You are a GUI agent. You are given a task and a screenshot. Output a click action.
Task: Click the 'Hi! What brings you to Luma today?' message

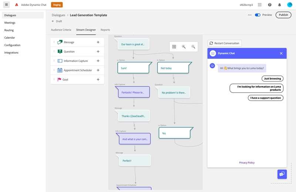pyautogui.click(x=242, y=68)
